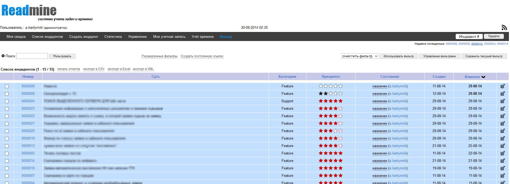Image resolution: width=510 pixels, height=184 pixels.
Task: Expand search with the plus icon
Action: [x=3, y=56]
